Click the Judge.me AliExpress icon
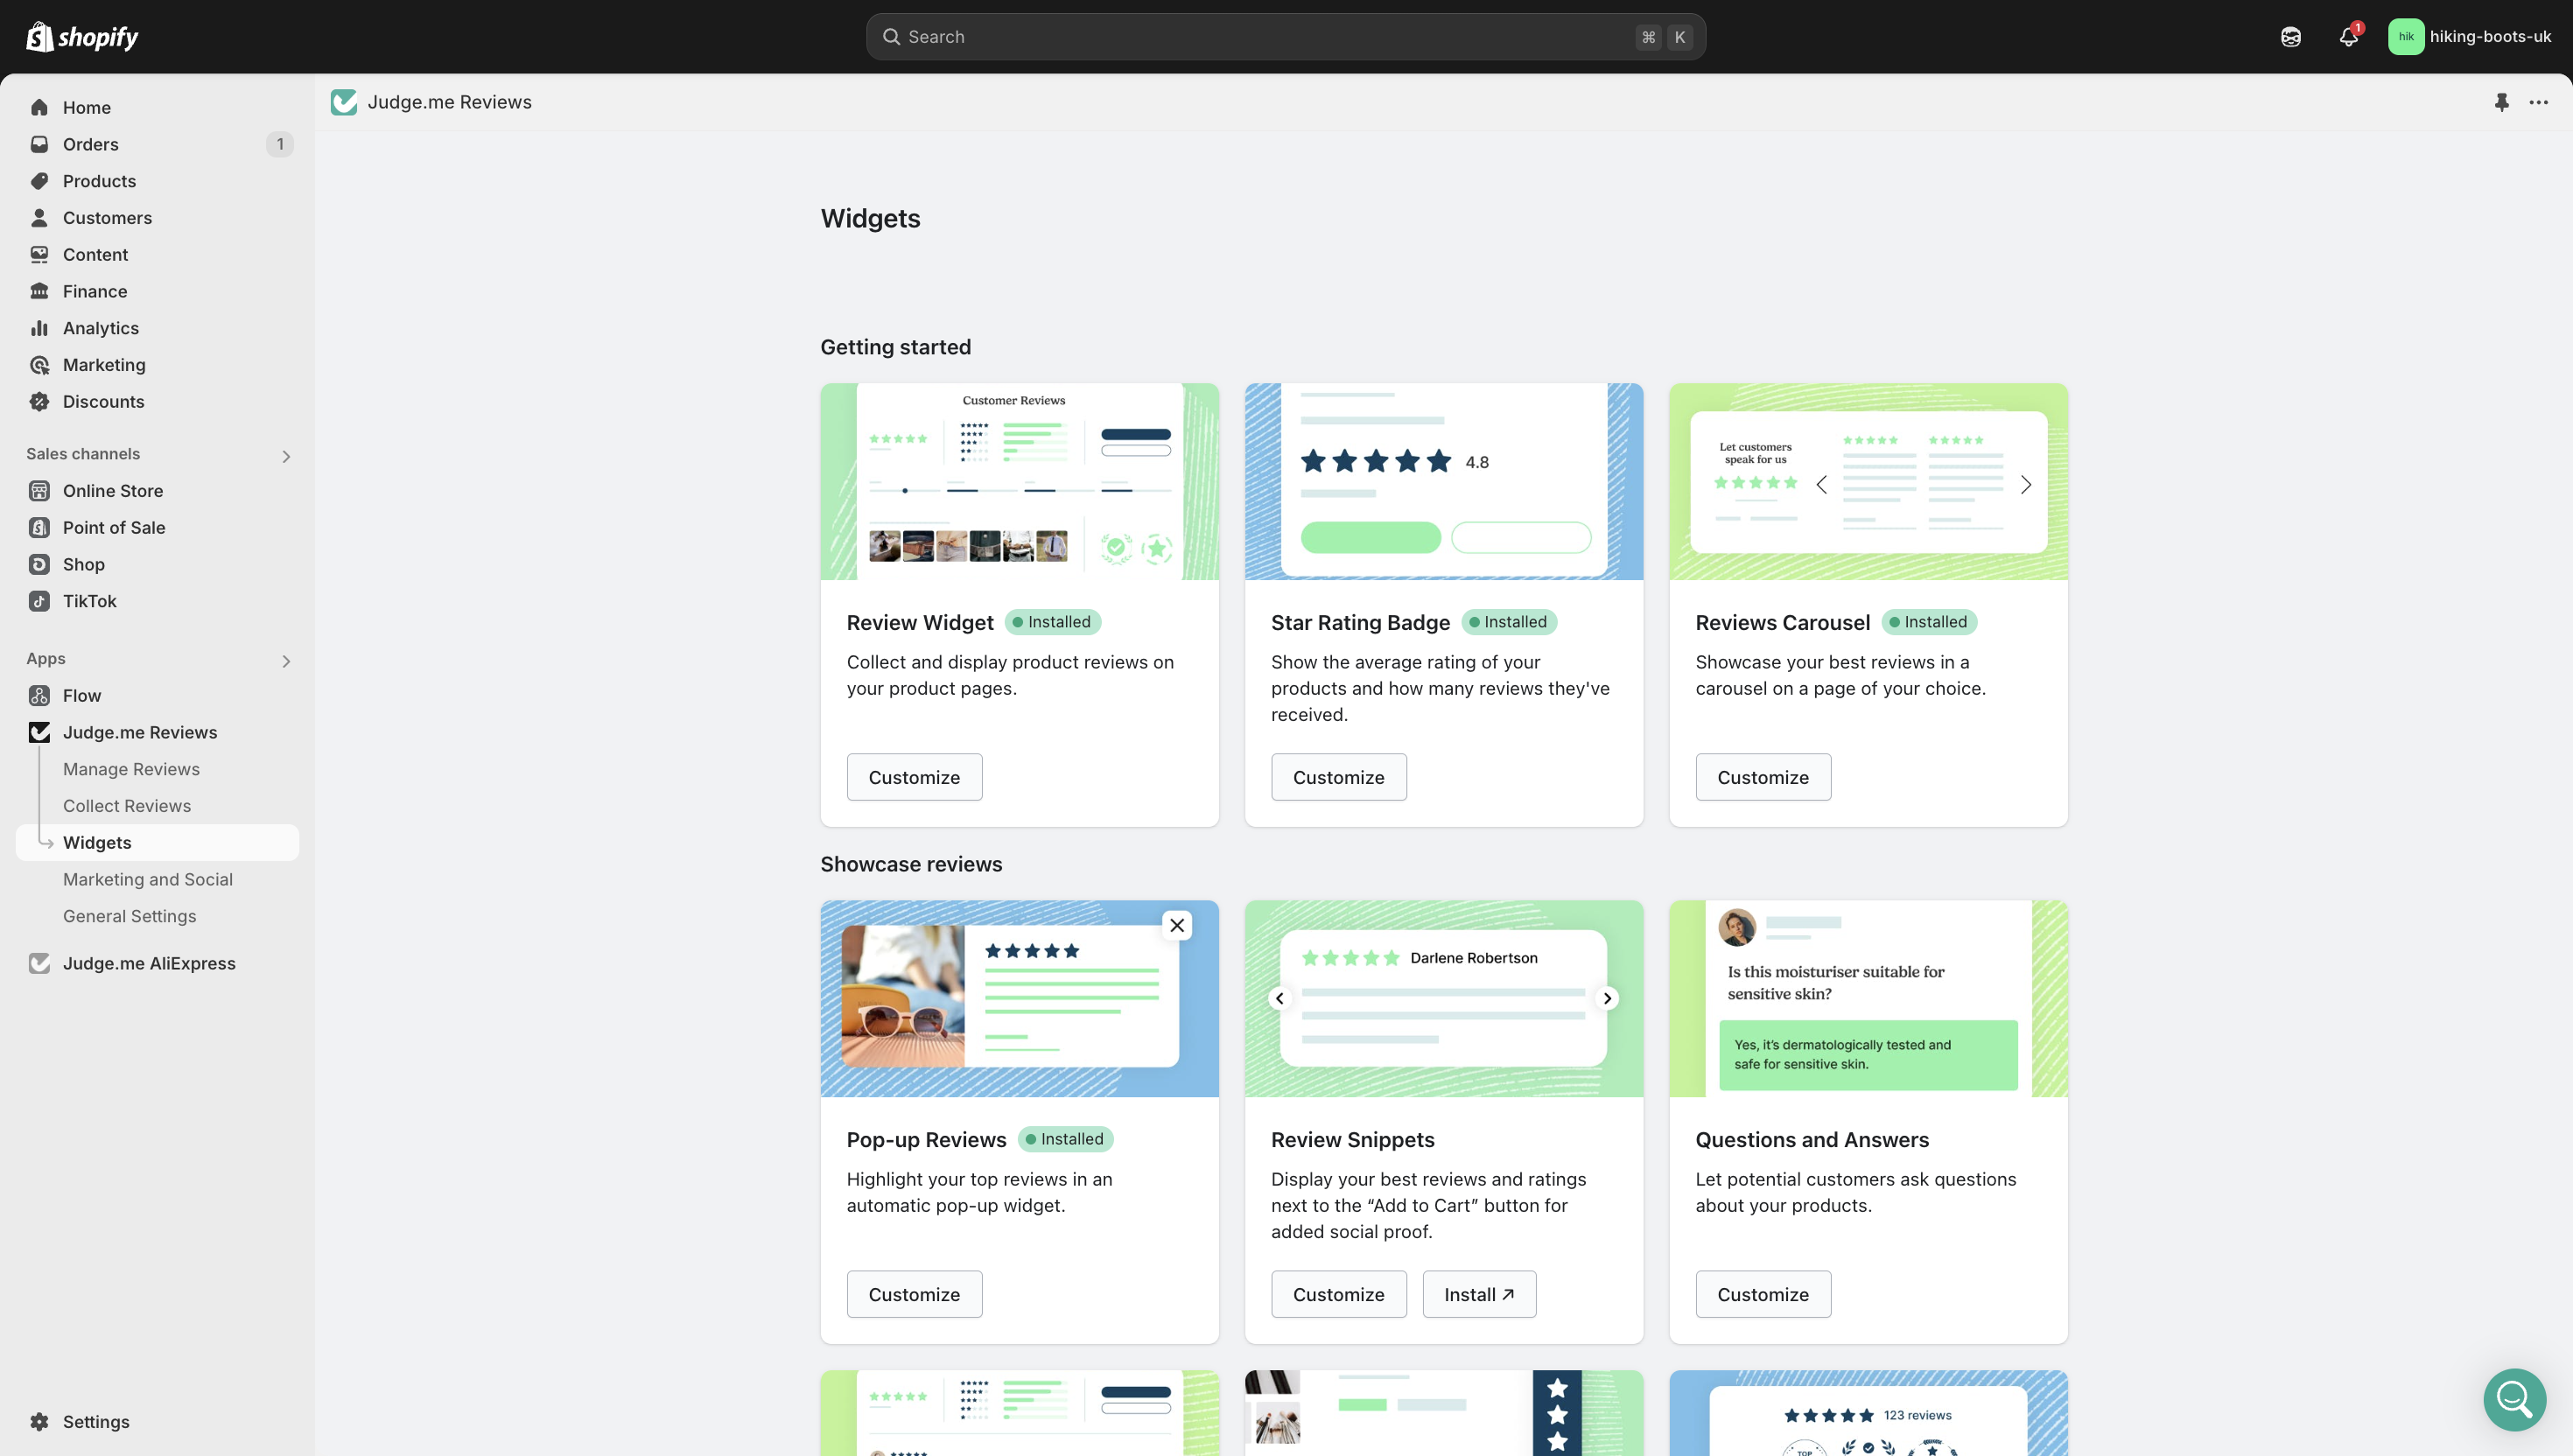Screen dimensions: 2573x1456 tap(39, 963)
